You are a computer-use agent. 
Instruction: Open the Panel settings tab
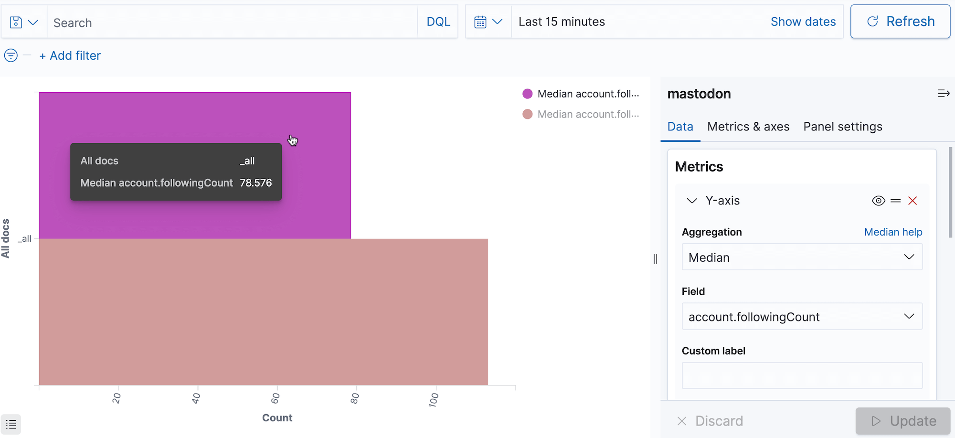pyautogui.click(x=842, y=127)
